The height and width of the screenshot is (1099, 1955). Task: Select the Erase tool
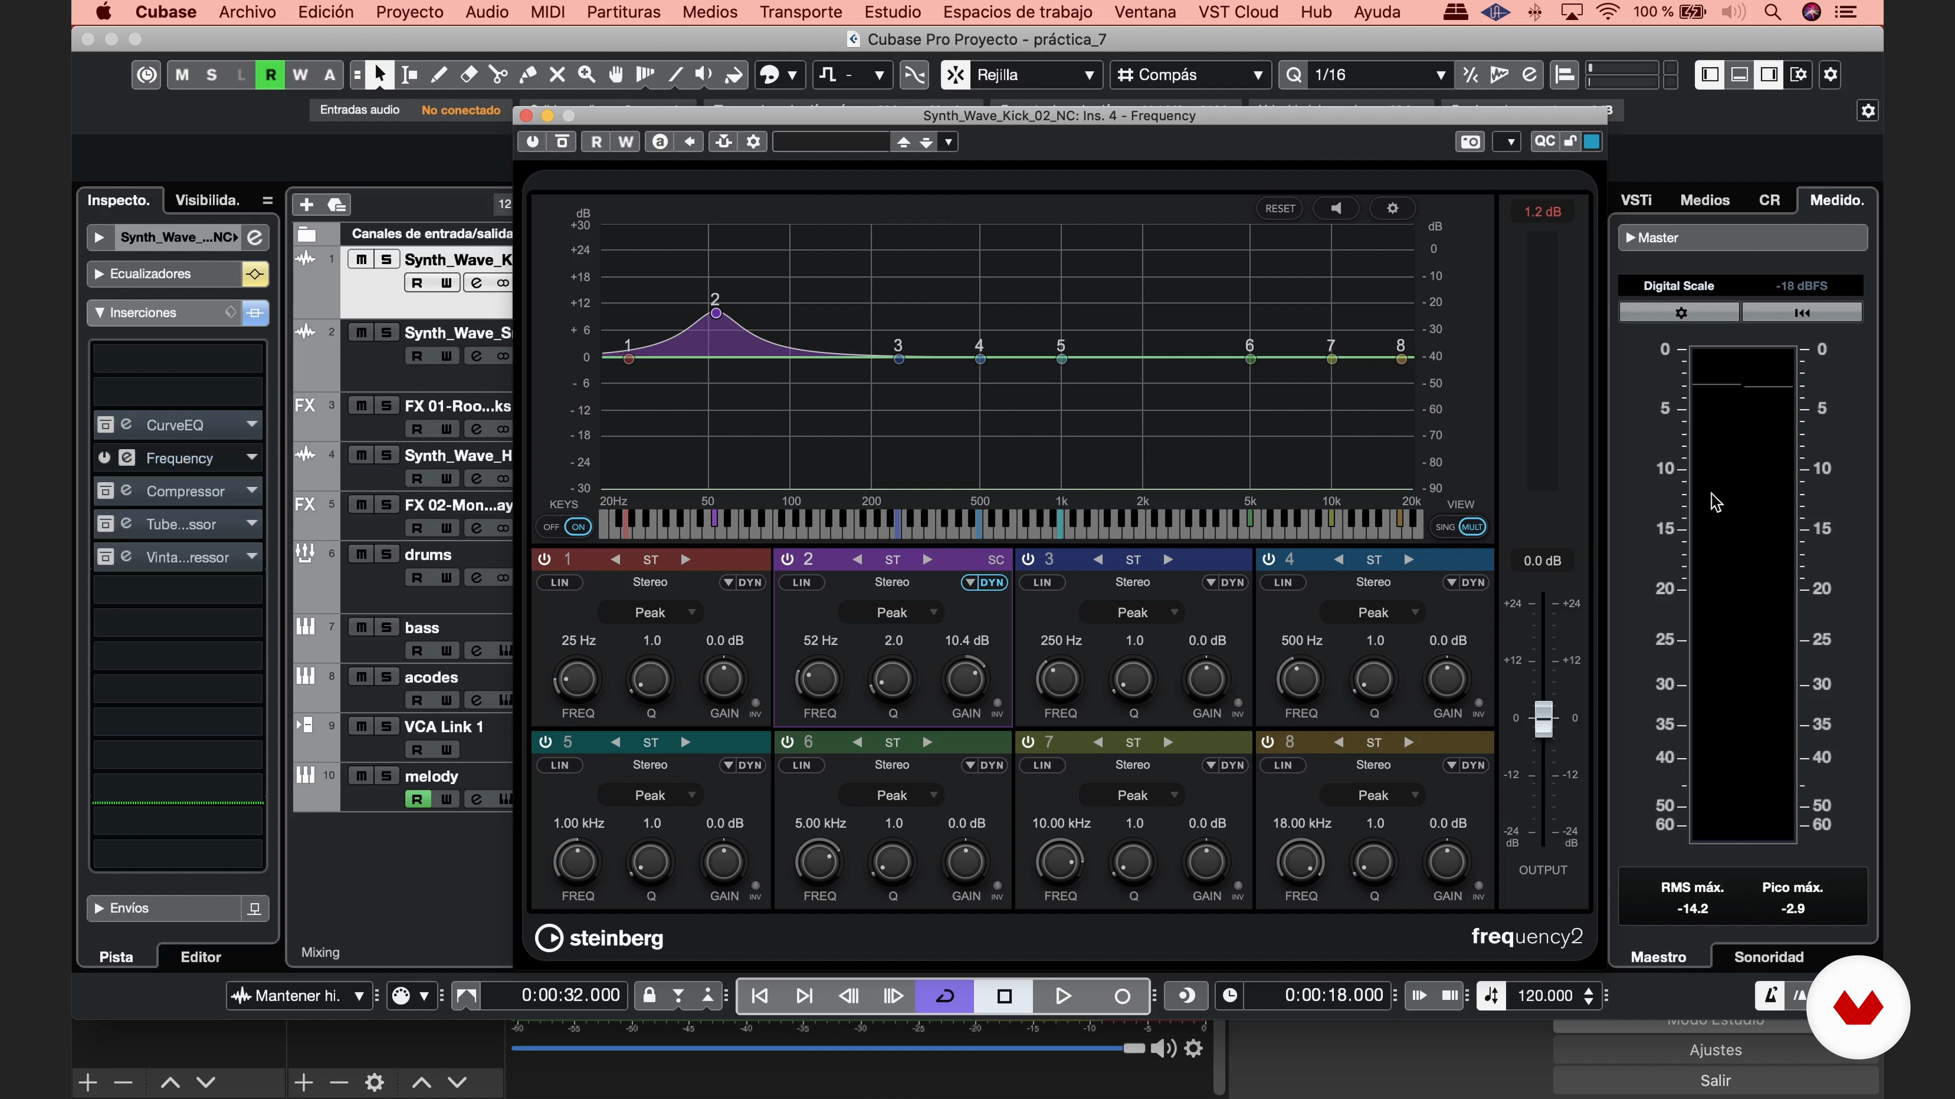point(468,74)
